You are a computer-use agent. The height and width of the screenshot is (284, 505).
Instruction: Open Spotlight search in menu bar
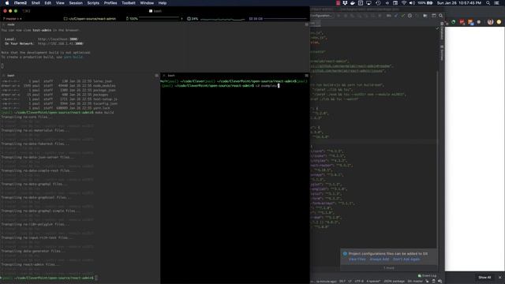coord(488,3)
